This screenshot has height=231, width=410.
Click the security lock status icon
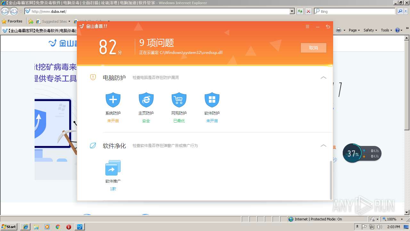pos(373,219)
